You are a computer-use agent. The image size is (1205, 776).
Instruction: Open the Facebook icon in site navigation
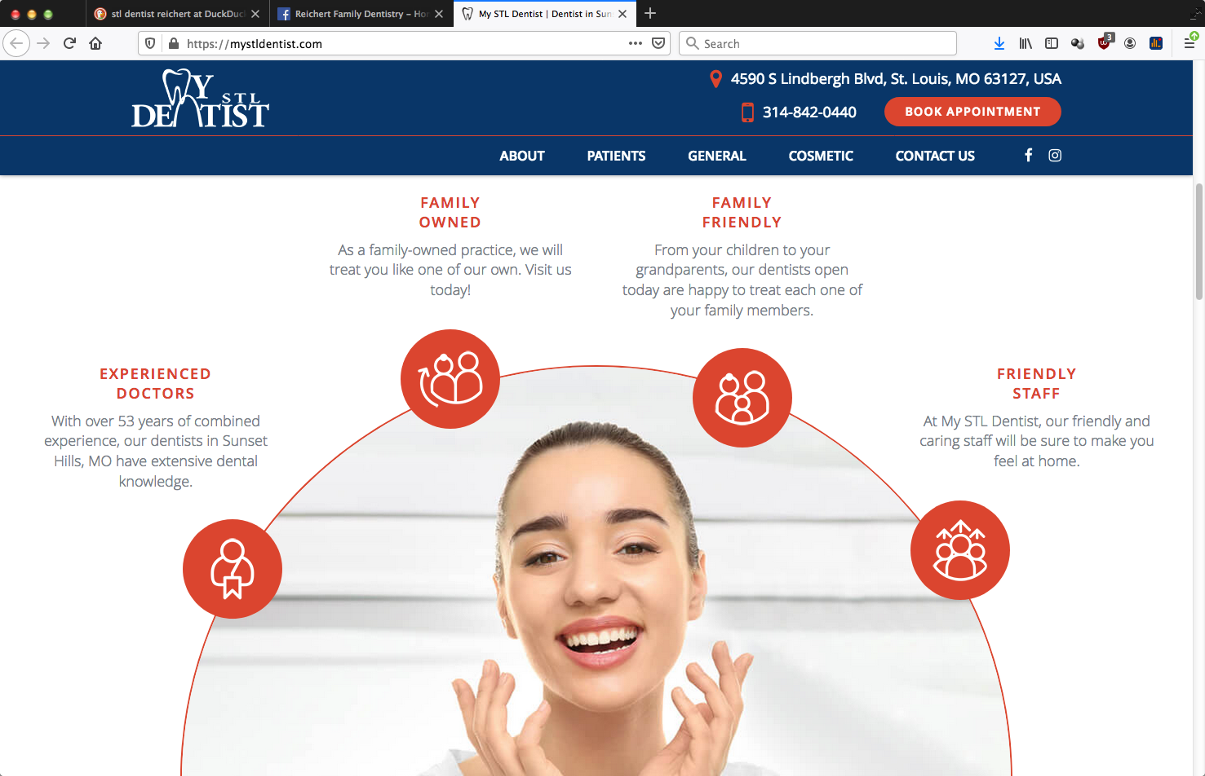click(1028, 155)
